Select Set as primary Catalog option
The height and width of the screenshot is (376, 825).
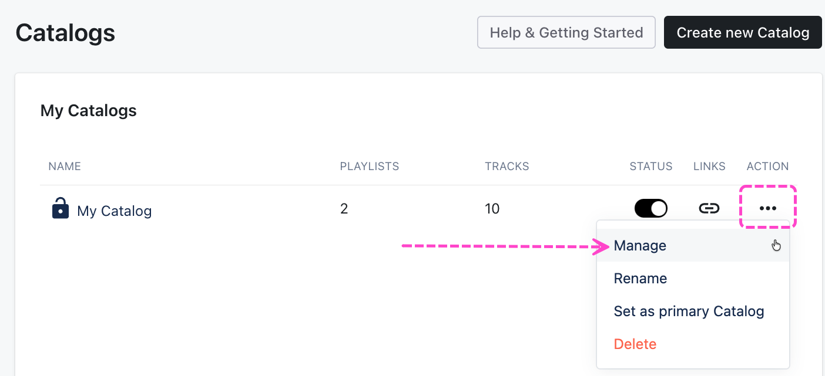coord(689,311)
